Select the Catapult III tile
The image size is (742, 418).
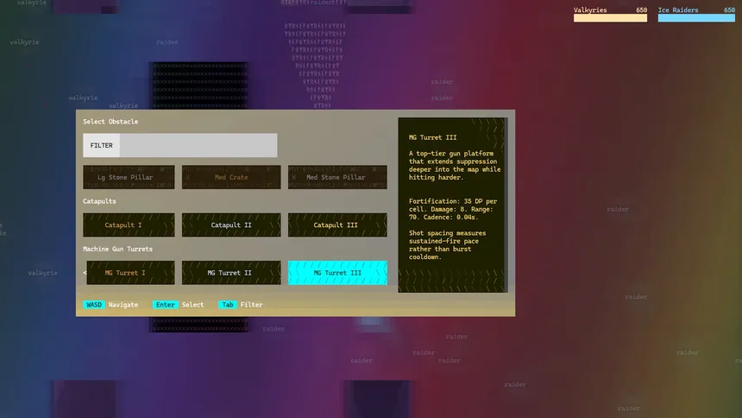(336, 225)
